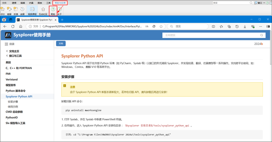Open the 互动社区 community icon
Image resolution: width=272 pixels, height=142 pixels.
click(43, 9)
